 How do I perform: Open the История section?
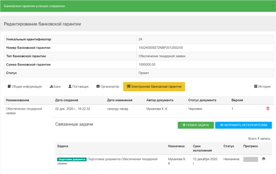pos(262,87)
